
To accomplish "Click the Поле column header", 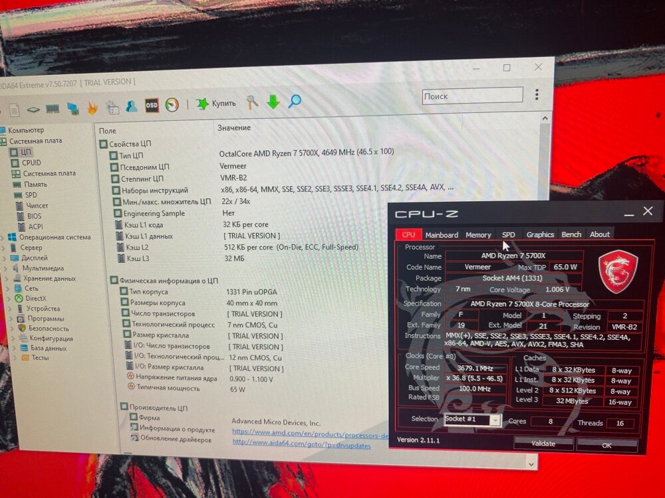I will tap(107, 131).
